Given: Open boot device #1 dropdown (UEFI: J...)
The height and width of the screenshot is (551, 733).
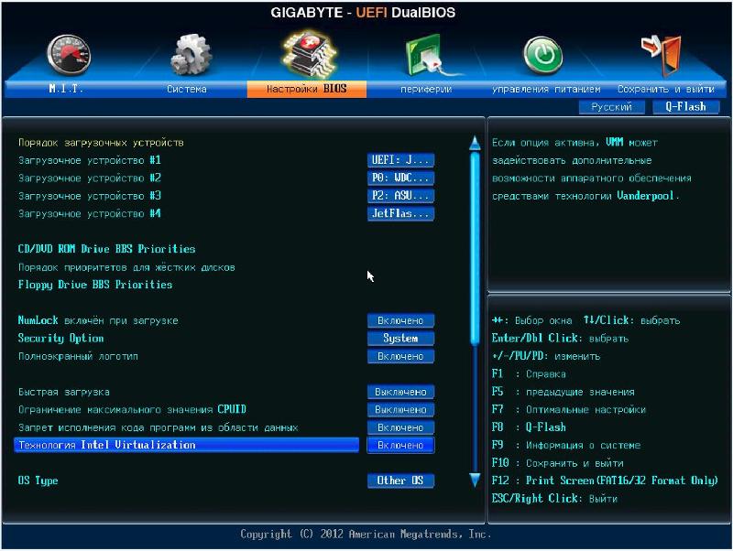Looking at the screenshot, I should point(400,160).
